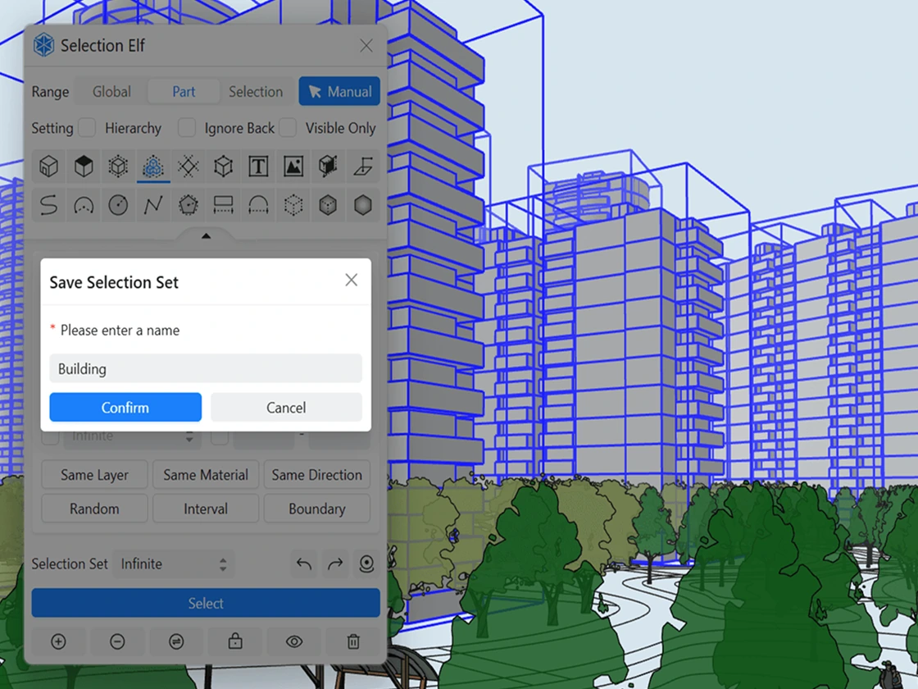Toggle visibility with the eye icon

coord(294,641)
